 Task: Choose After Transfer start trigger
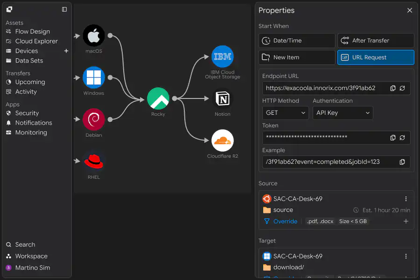[x=376, y=41]
